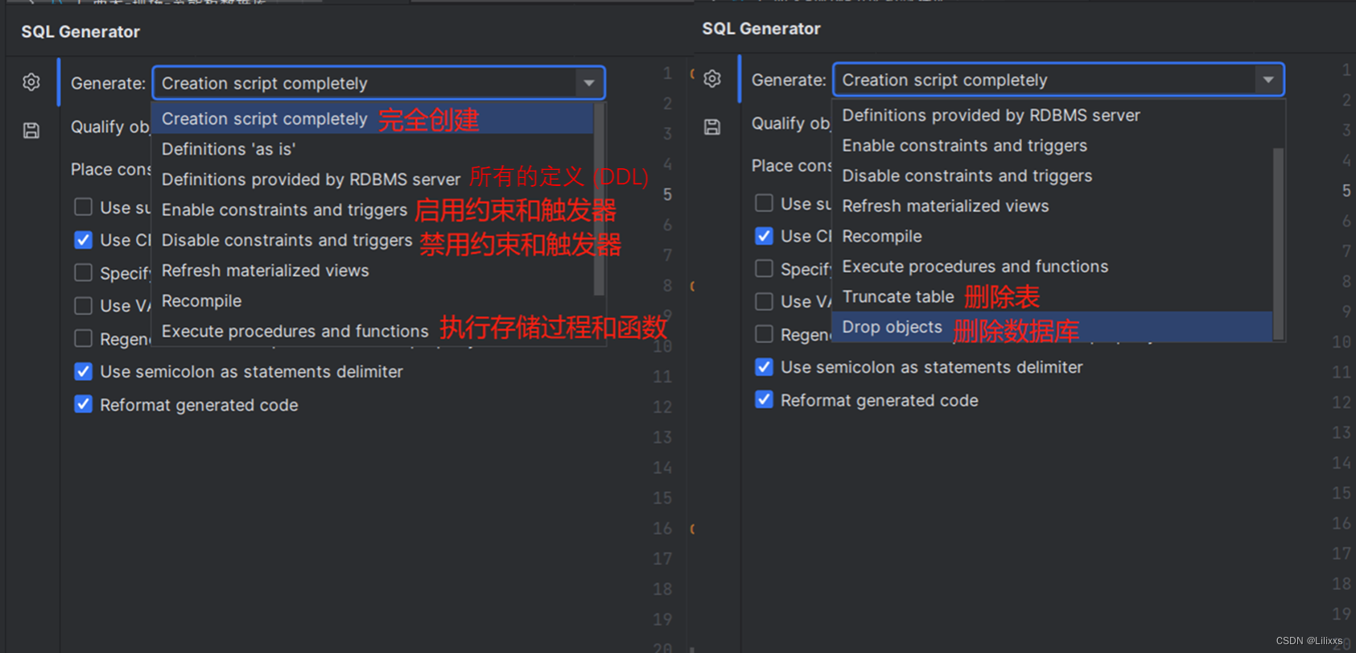Select Definitions 'as is' option
Viewport: 1356px width, 653px height.
coord(373,149)
